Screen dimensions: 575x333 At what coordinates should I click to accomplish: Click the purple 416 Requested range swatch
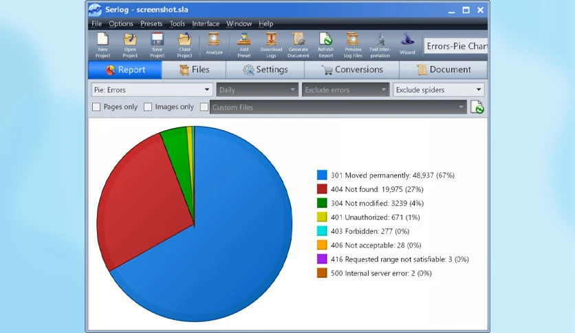coord(322,259)
